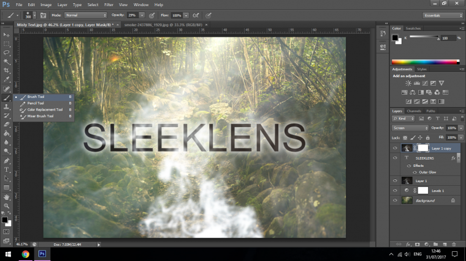
Task: Select the History Brush tool
Action: coord(6,116)
